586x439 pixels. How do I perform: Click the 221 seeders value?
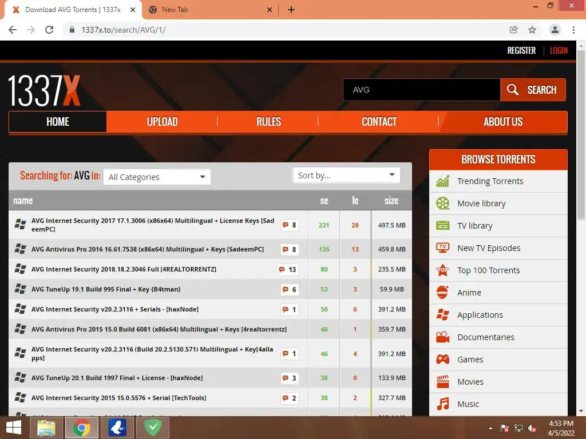[x=324, y=225]
